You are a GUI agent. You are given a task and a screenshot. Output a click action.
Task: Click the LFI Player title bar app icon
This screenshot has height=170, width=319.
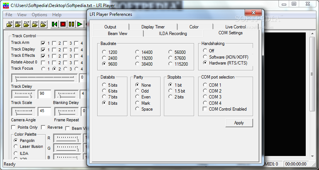pos(6,5)
